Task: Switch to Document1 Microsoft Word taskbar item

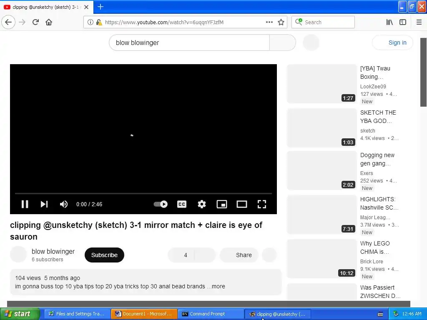Action: [144, 314]
